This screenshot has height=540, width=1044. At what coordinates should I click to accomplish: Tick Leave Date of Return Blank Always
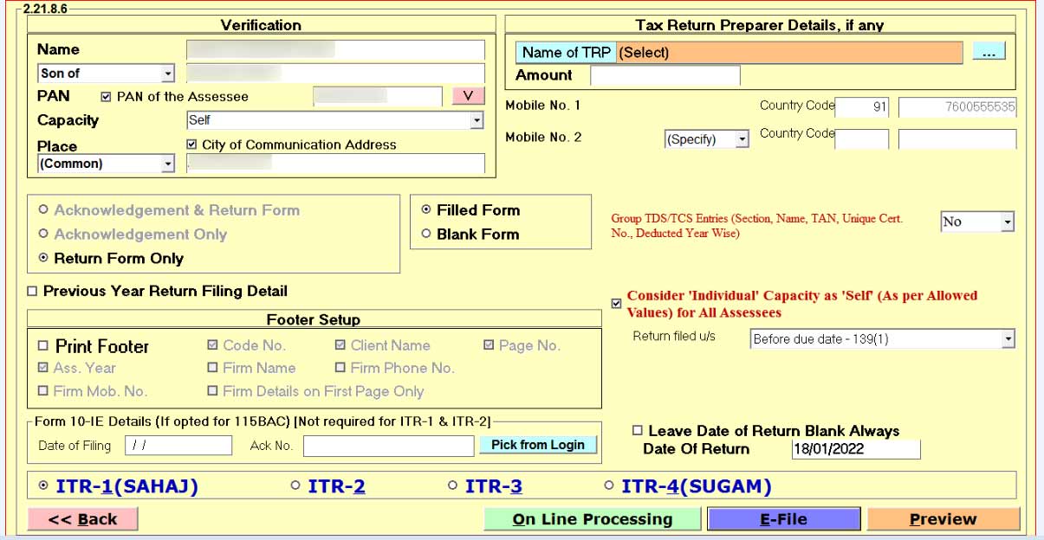(x=638, y=431)
